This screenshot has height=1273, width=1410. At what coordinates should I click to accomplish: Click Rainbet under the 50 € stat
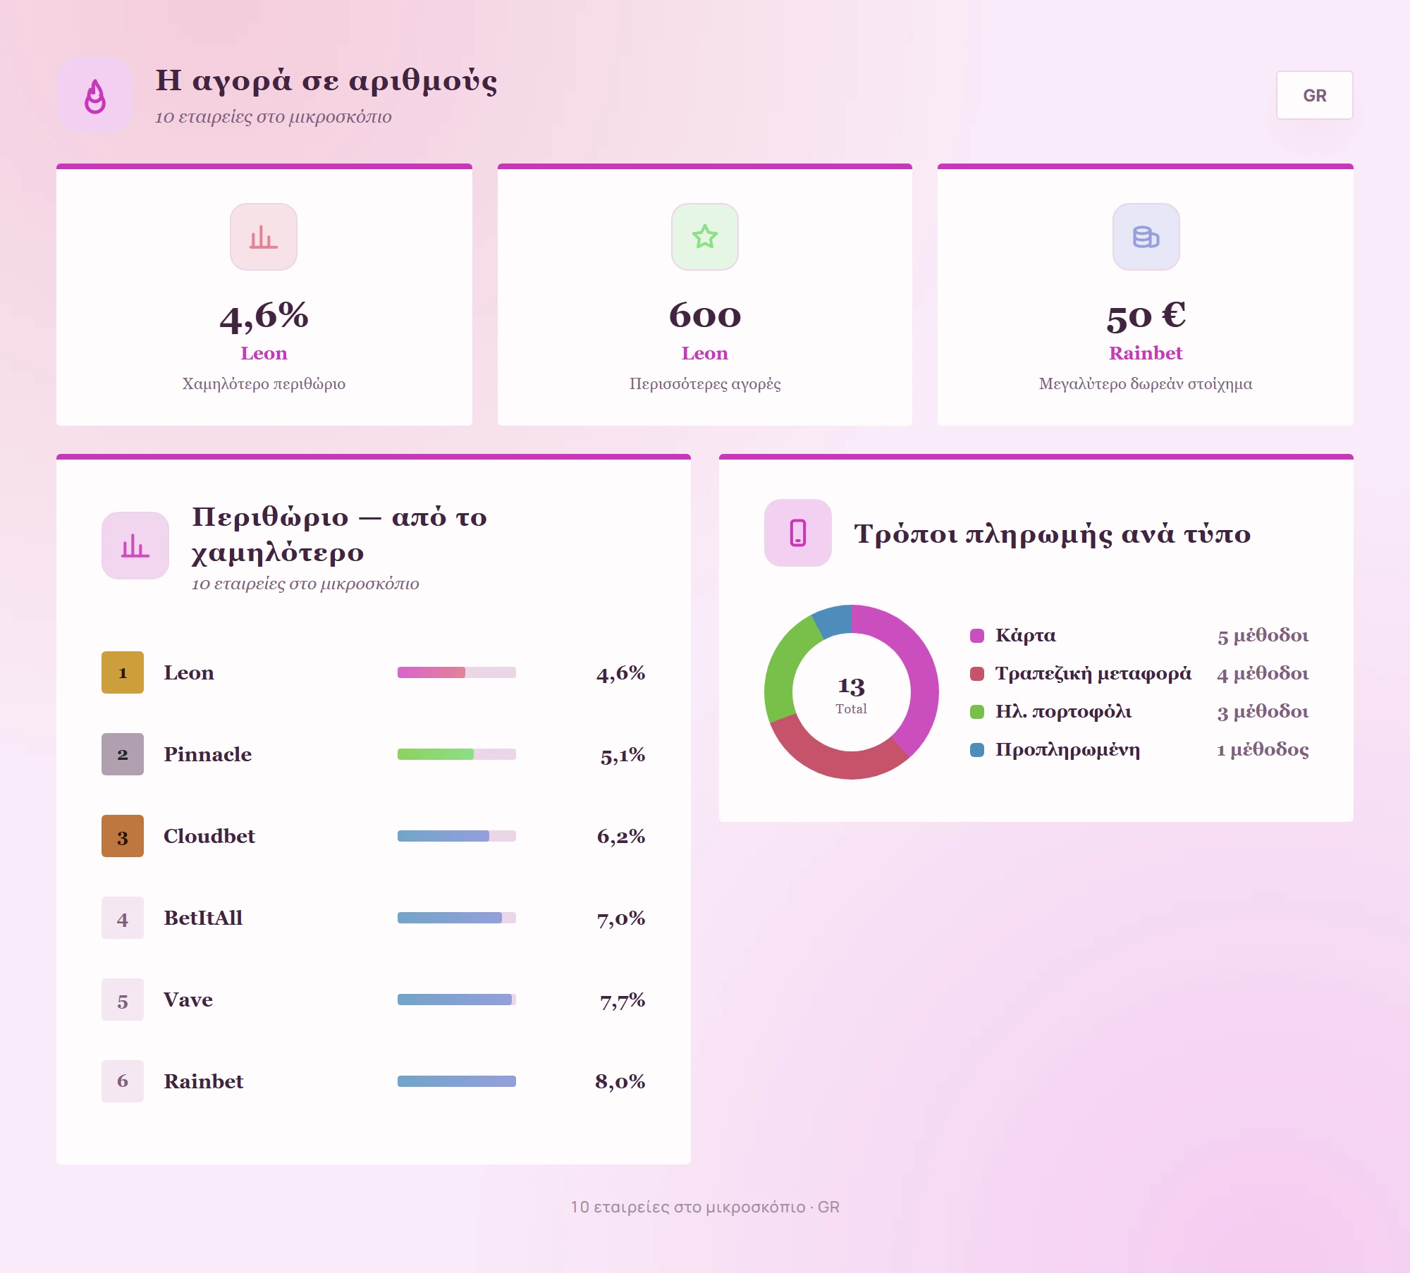point(1146,353)
